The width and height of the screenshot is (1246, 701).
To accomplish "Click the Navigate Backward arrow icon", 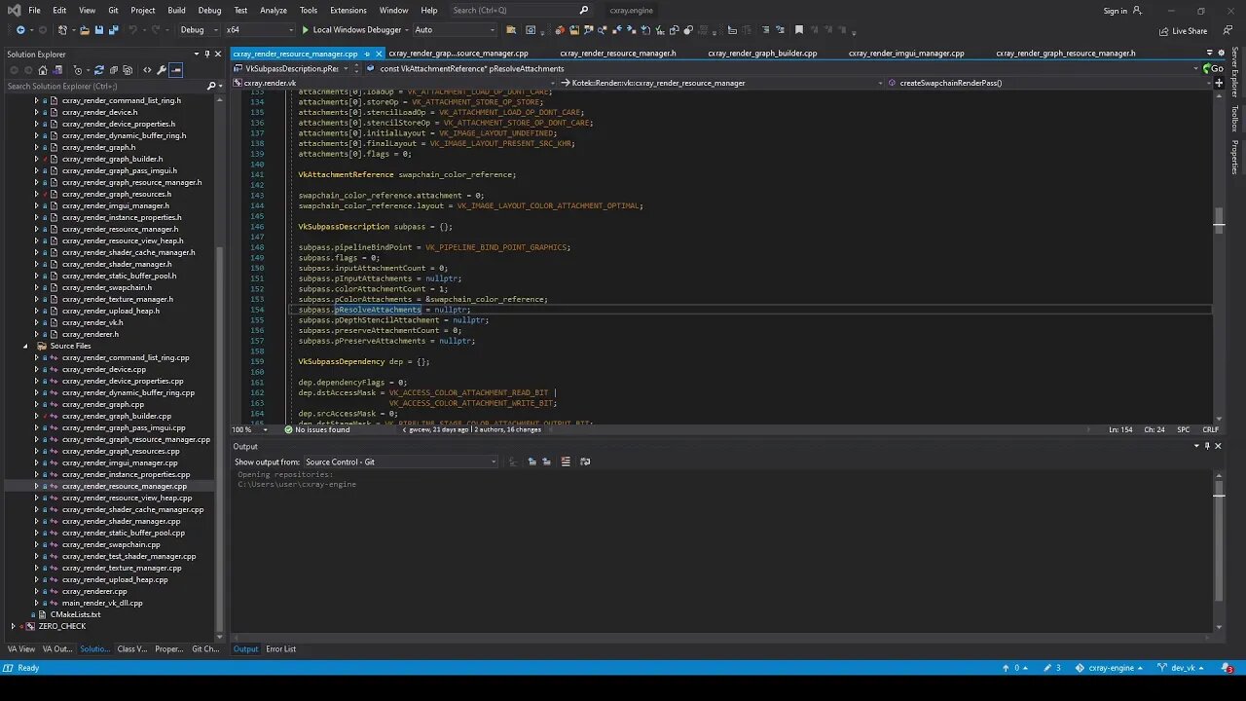I will [20, 30].
